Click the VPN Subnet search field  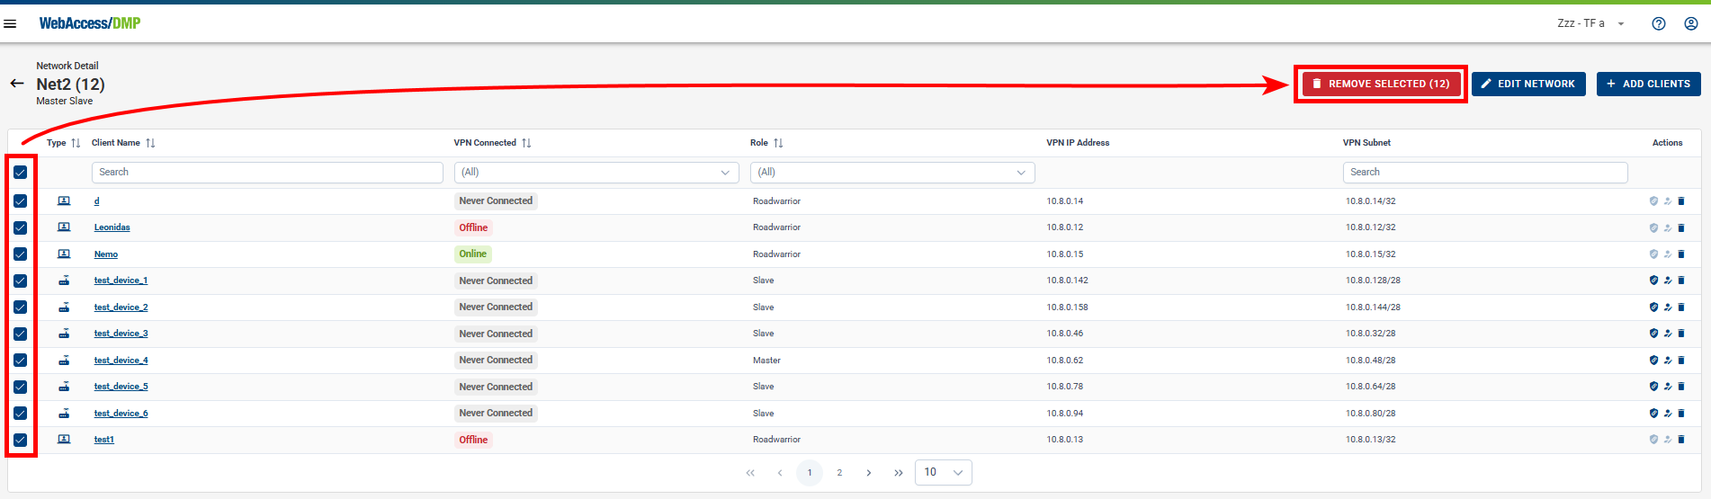pyautogui.click(x=1484, y=173)
